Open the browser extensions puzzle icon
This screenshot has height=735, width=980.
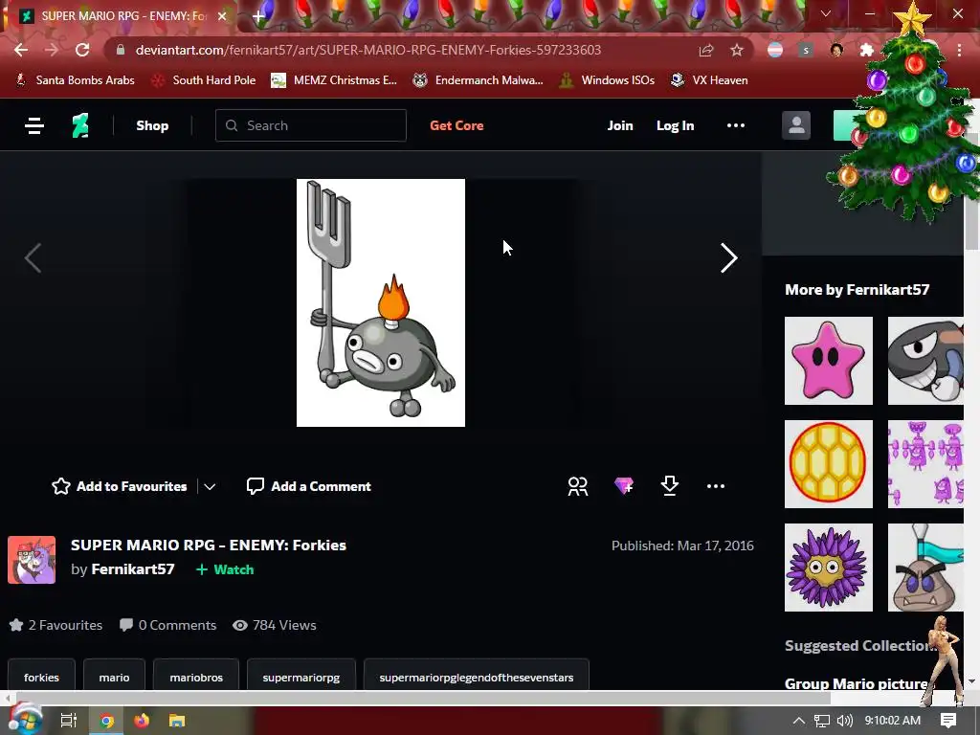[x=867, y=50]
